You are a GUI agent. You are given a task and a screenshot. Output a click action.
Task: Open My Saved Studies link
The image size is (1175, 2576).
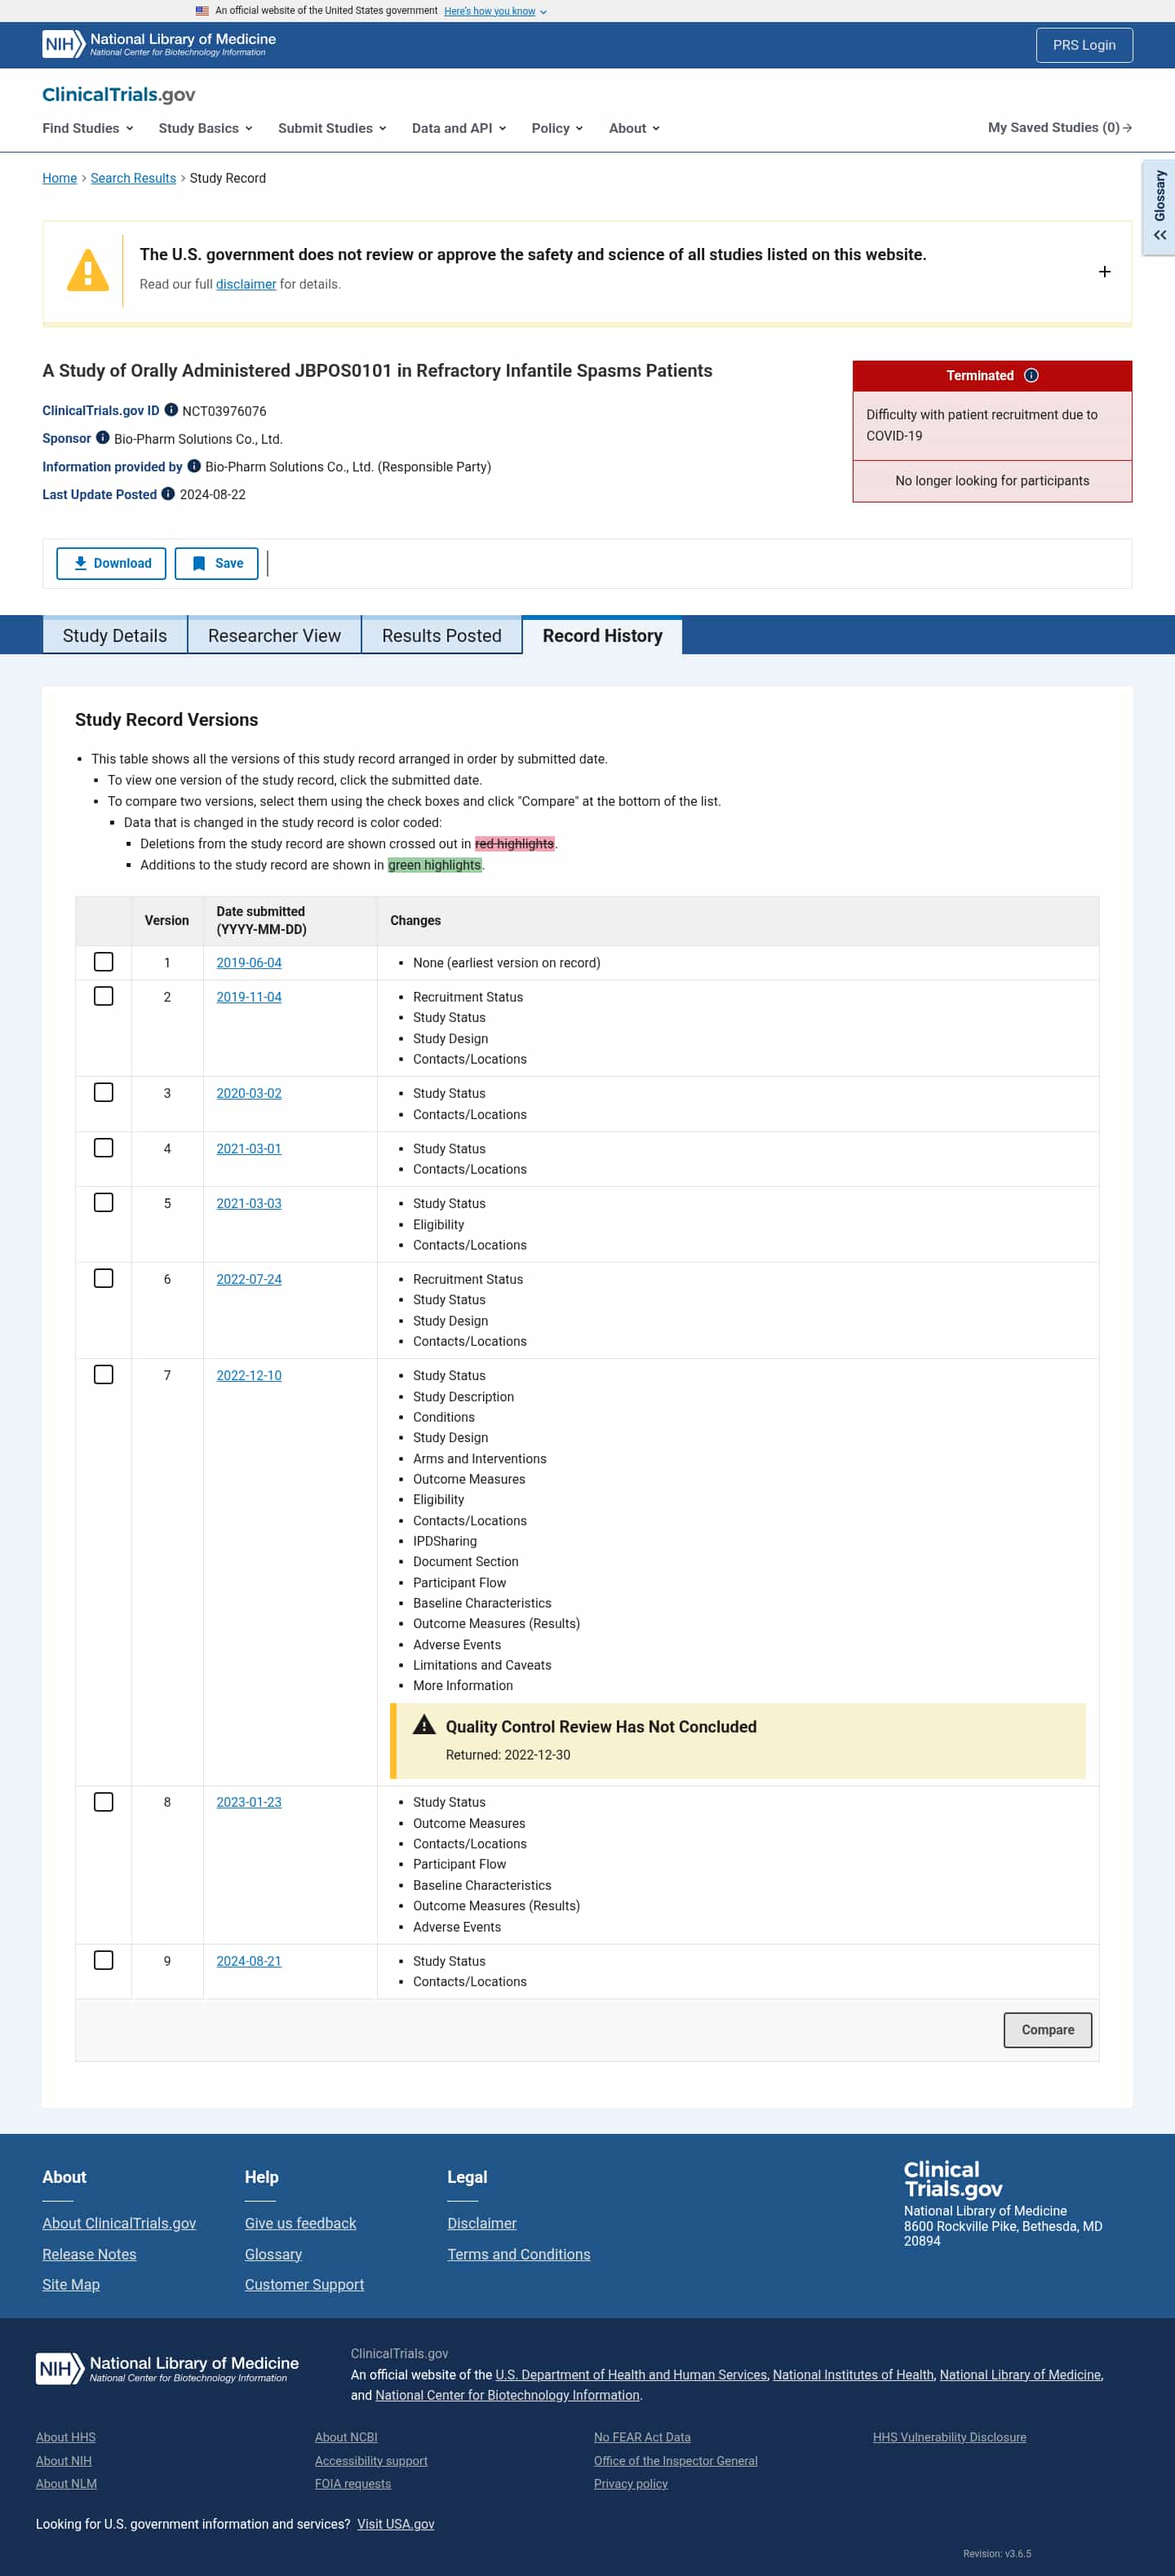1059,128
